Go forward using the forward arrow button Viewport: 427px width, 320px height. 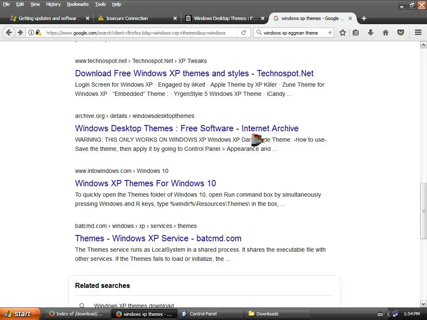tap(20, 32)
